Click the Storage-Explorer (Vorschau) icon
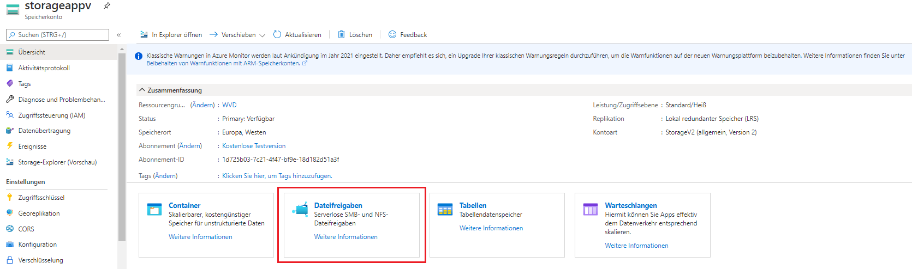The image size is (912, 269). (x=10, y=162)
